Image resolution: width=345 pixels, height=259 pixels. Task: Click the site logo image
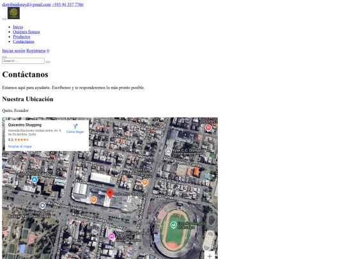point(13,13)
